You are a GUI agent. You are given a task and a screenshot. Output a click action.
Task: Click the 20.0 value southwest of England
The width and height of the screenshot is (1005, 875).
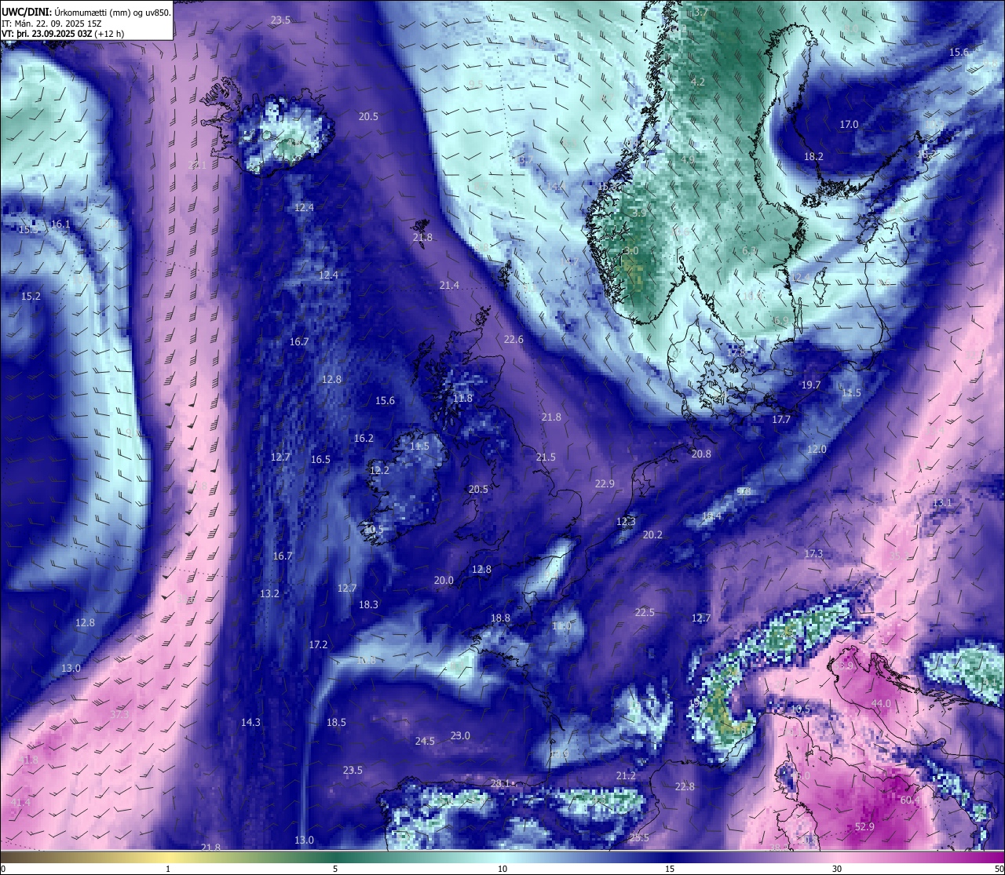(444, 581)
